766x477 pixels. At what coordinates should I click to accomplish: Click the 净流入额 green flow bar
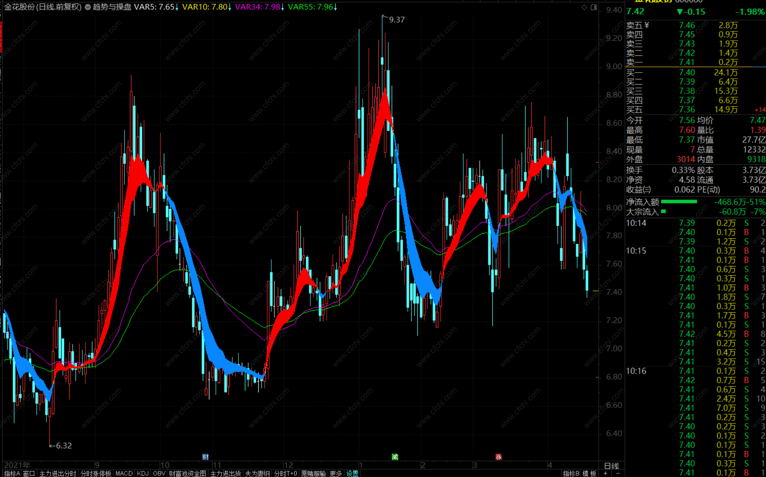pos(679,202)
